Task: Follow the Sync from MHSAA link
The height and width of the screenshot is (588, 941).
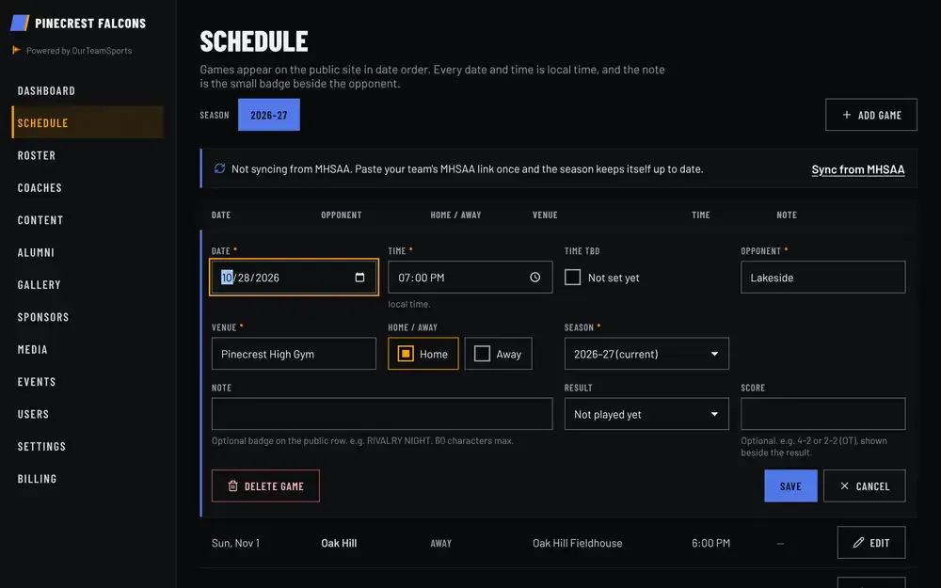Action: tap(857, 169)
